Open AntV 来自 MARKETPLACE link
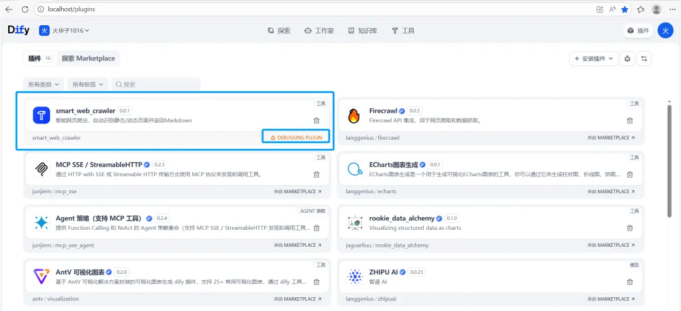This screenshot has width=681, height=311. click(298, 299)
